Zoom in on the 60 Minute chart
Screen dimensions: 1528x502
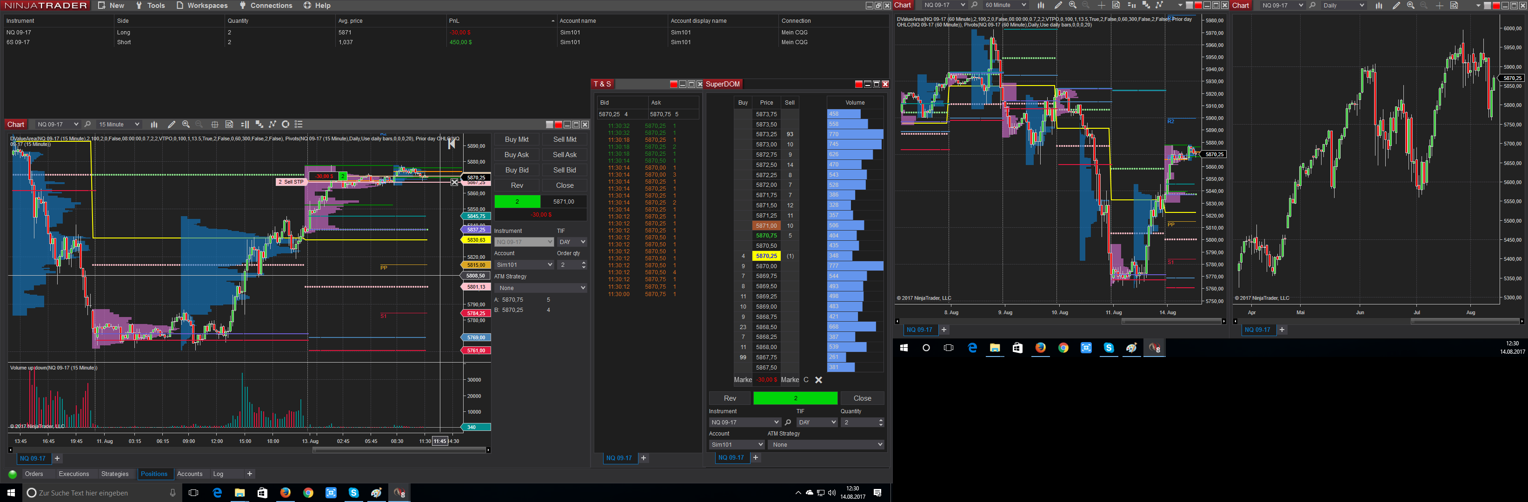coord(1072,5)
